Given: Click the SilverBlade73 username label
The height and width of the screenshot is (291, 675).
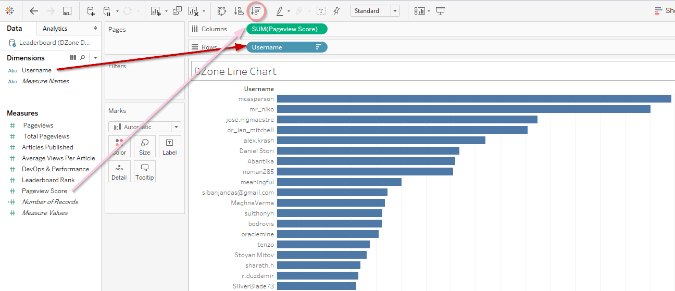Looking at the screenshot, I should [253, 286].
